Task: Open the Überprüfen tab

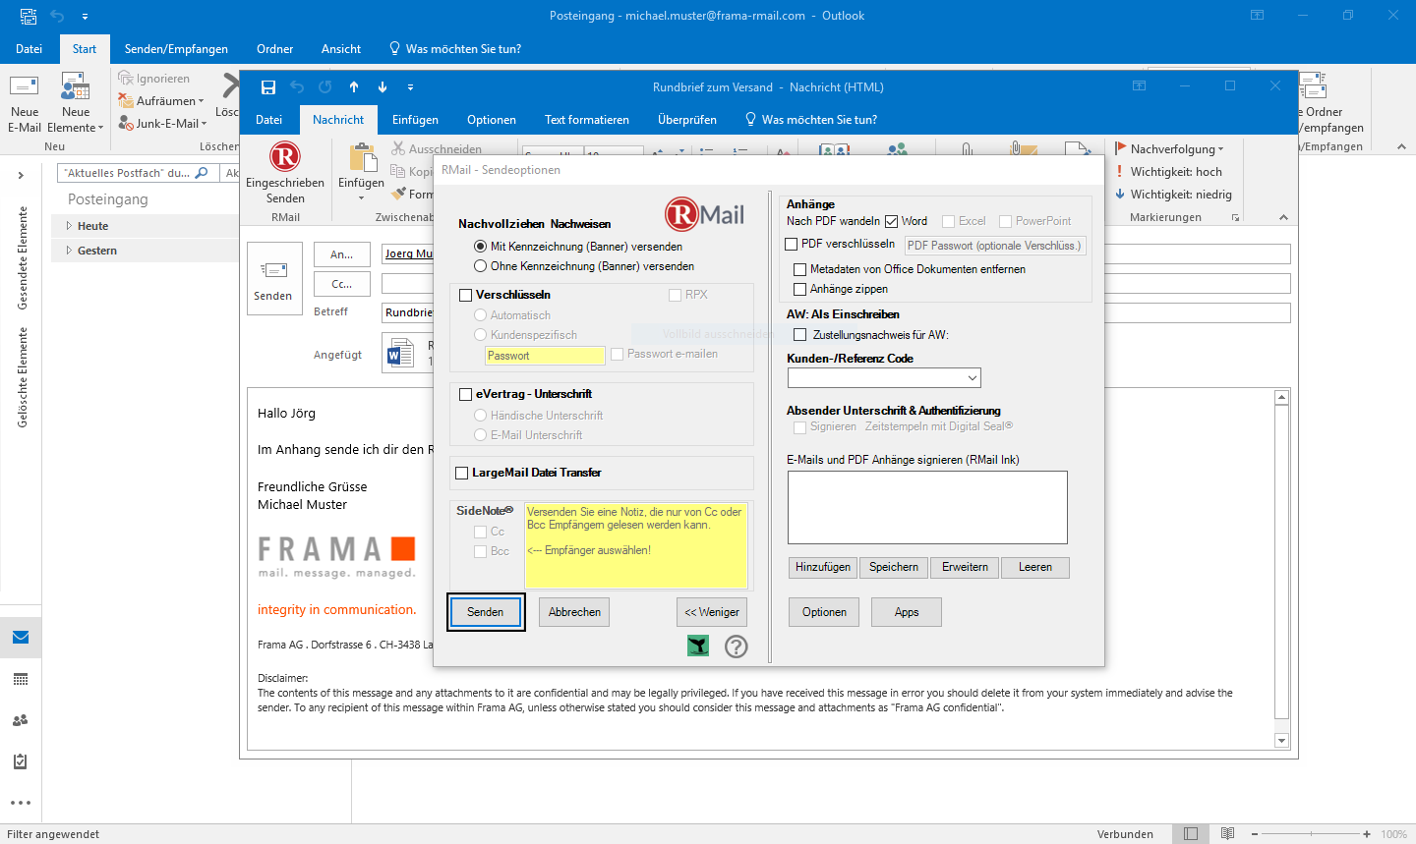Action: [x=687, y=120]
